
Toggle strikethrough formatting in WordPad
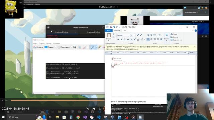click(128, 39)
